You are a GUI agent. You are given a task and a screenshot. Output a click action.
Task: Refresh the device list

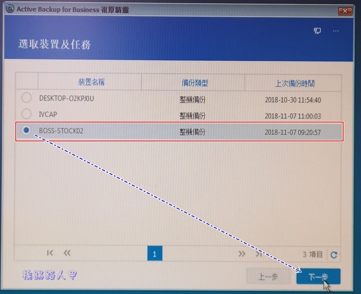point(334,255)
